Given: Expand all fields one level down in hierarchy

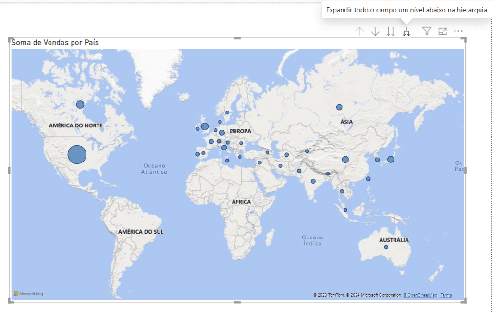Looking at the screenshot, I should pyautogui.click(x=406, y=31).
